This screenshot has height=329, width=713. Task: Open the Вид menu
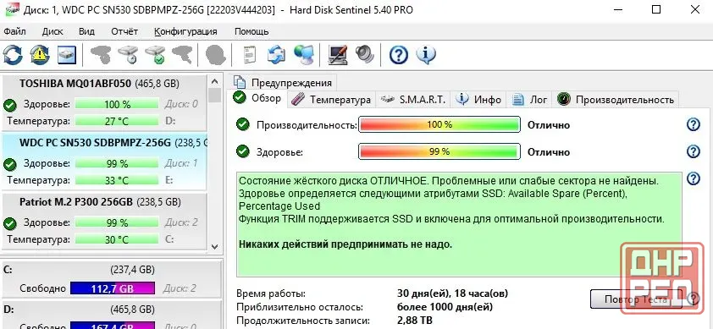(x=86, y=31)
